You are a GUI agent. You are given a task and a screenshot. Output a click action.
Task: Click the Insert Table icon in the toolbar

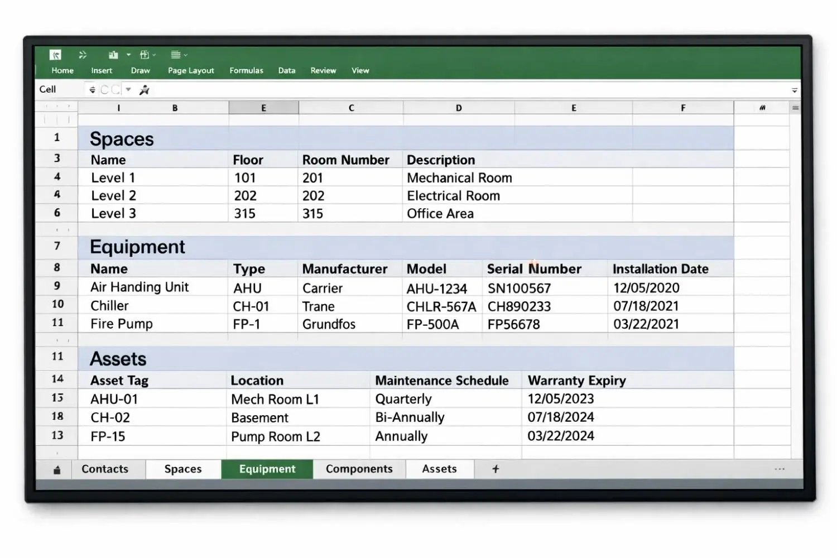pyautogui.click(x=144, y=55)
